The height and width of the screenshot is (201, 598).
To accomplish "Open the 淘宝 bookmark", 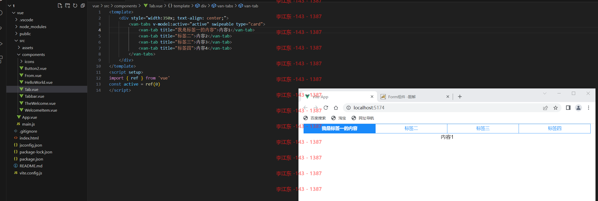I will point(338,118).
